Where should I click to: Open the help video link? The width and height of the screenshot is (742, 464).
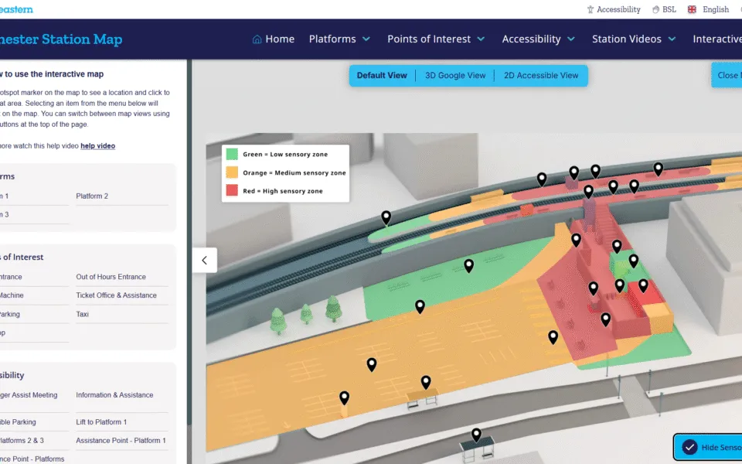point(98,146)
